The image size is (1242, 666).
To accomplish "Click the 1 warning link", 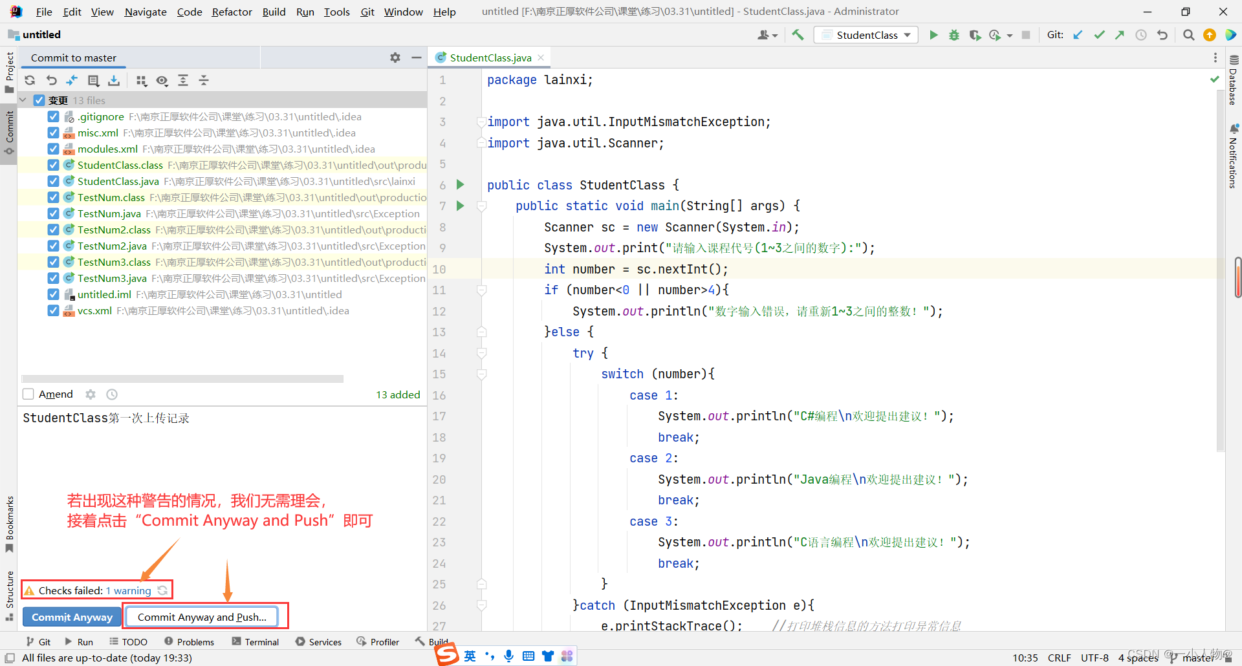I will [x=128, y=590].
